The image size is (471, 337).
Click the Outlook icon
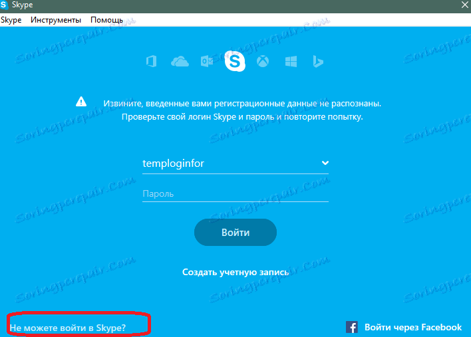tap(207, 62)
